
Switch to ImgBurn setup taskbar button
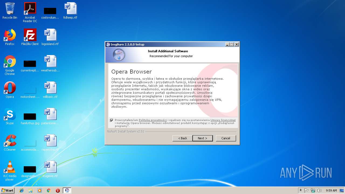67,190
